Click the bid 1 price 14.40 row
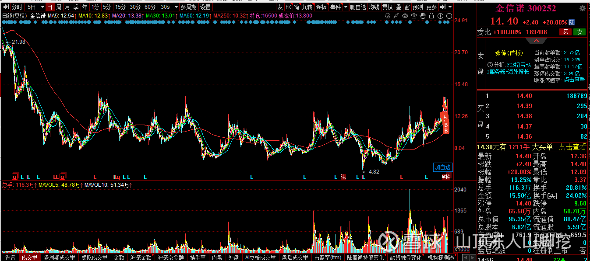The height and width of the screenshot is (261, 590). 537,96
